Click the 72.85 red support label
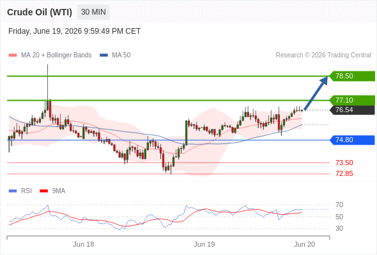The image size is (377, 255). (344, 173)
